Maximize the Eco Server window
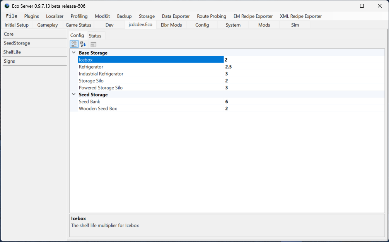389x242 pixels. click(362, 6)
